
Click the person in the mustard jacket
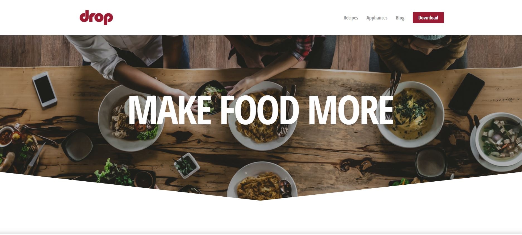(418, 53)
